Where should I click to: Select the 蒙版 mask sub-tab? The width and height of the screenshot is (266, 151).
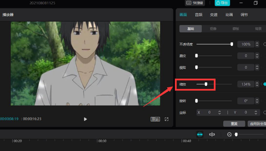236,29
